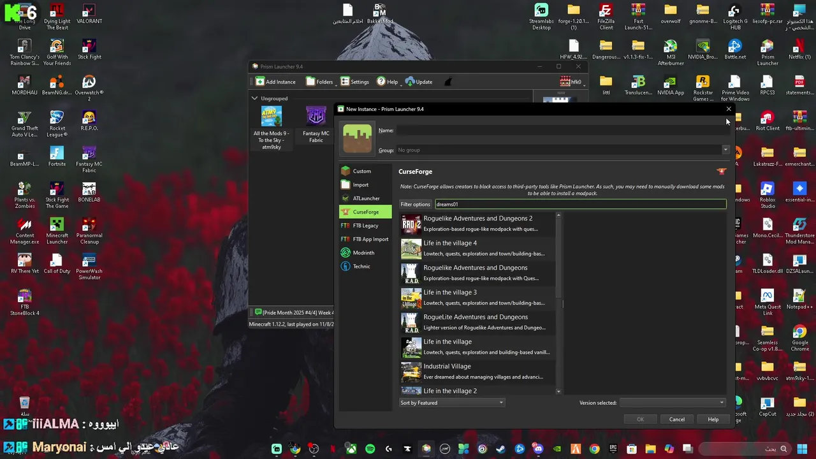Click the MSI Afterburner desktop icon
Viewport: 816px width, 459px height.
671,53
